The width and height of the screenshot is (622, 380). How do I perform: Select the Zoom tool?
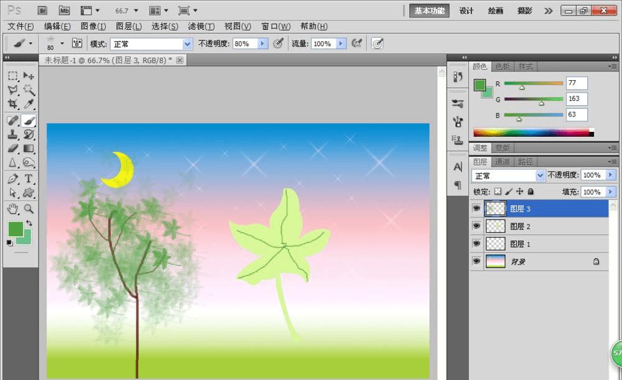pos(29,208)
